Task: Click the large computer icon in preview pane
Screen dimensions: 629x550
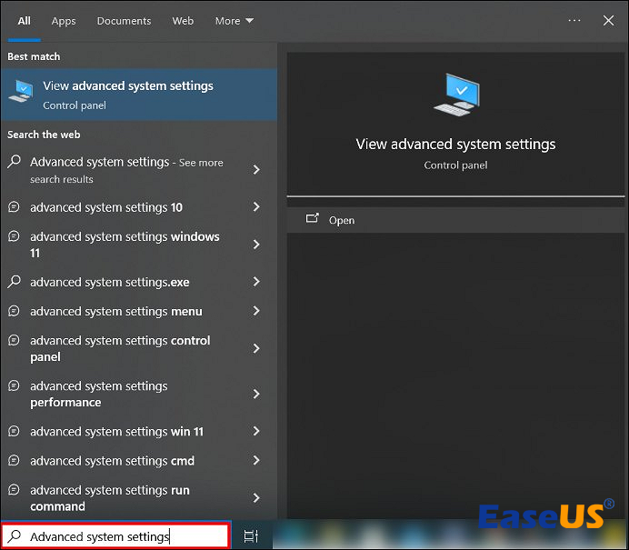Action: pos(455,95)
